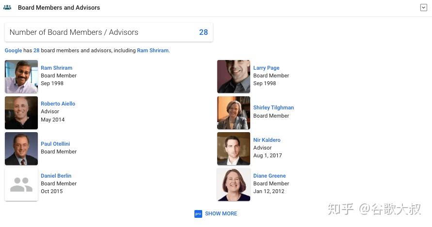Open Diane Greene's profile photo

[234, 184]
